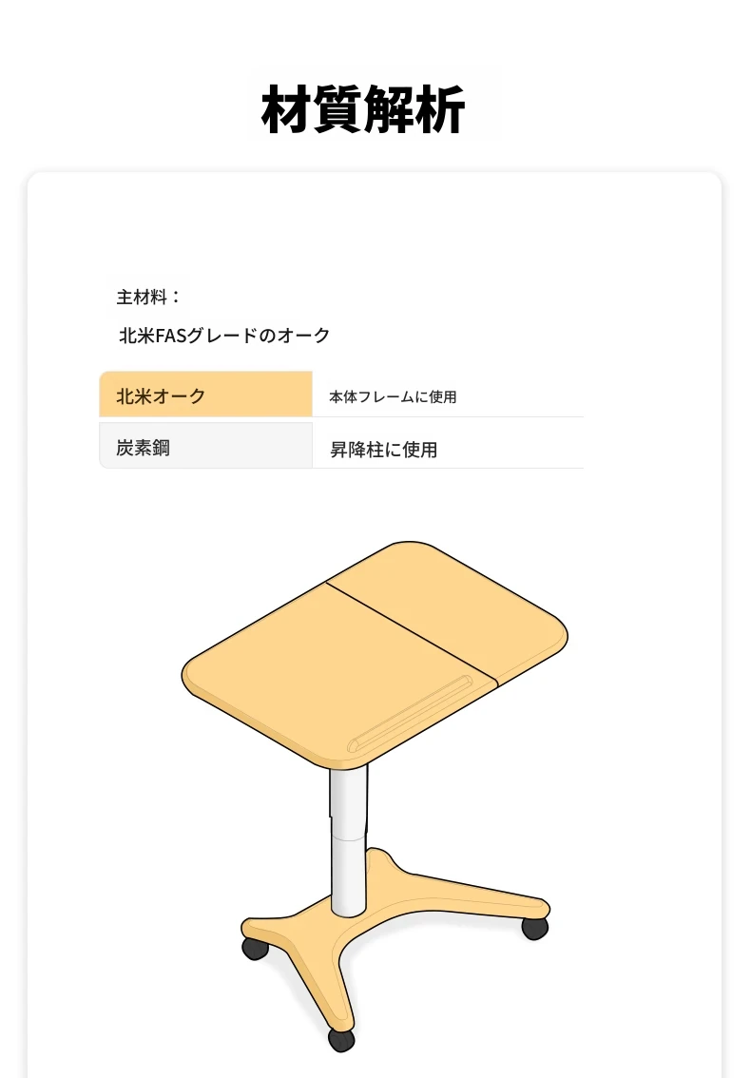
Task: Click the 昇降柱に使用 description text
Action: coord(384,450)
